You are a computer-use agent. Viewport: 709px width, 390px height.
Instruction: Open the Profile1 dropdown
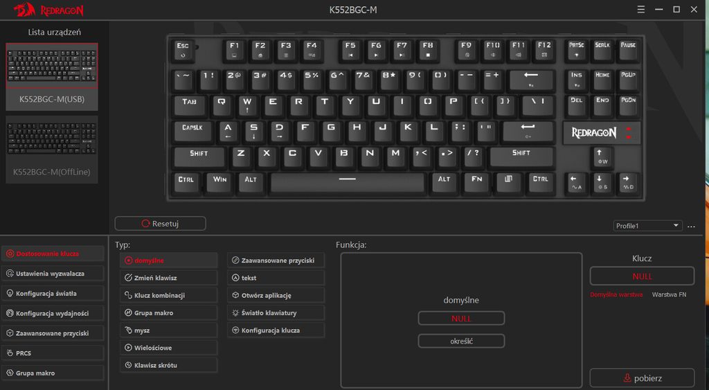tap(647, 226)
